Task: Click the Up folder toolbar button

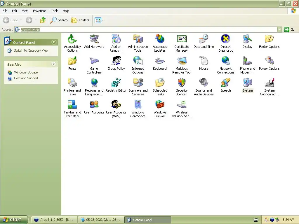Action: 43,20
